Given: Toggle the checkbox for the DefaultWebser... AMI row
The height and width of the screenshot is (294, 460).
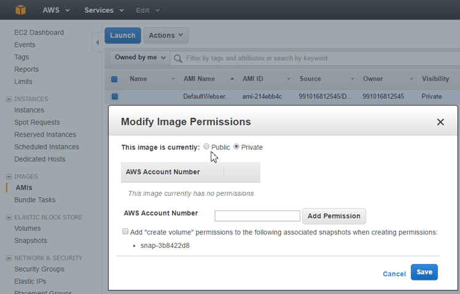Looking at the screenshot, I should pos(115,96).
